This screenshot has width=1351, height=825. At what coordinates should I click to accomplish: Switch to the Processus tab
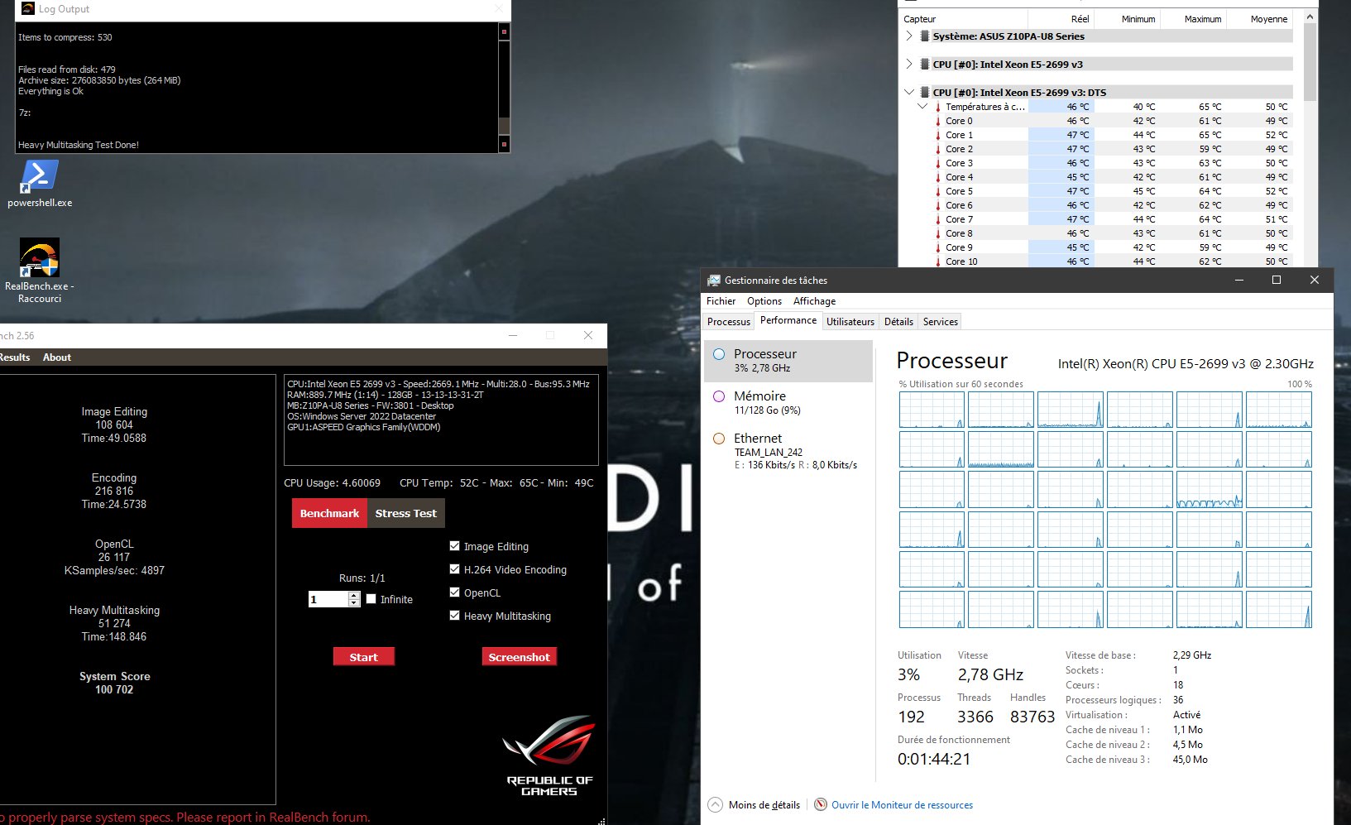(x=729, y=322)
